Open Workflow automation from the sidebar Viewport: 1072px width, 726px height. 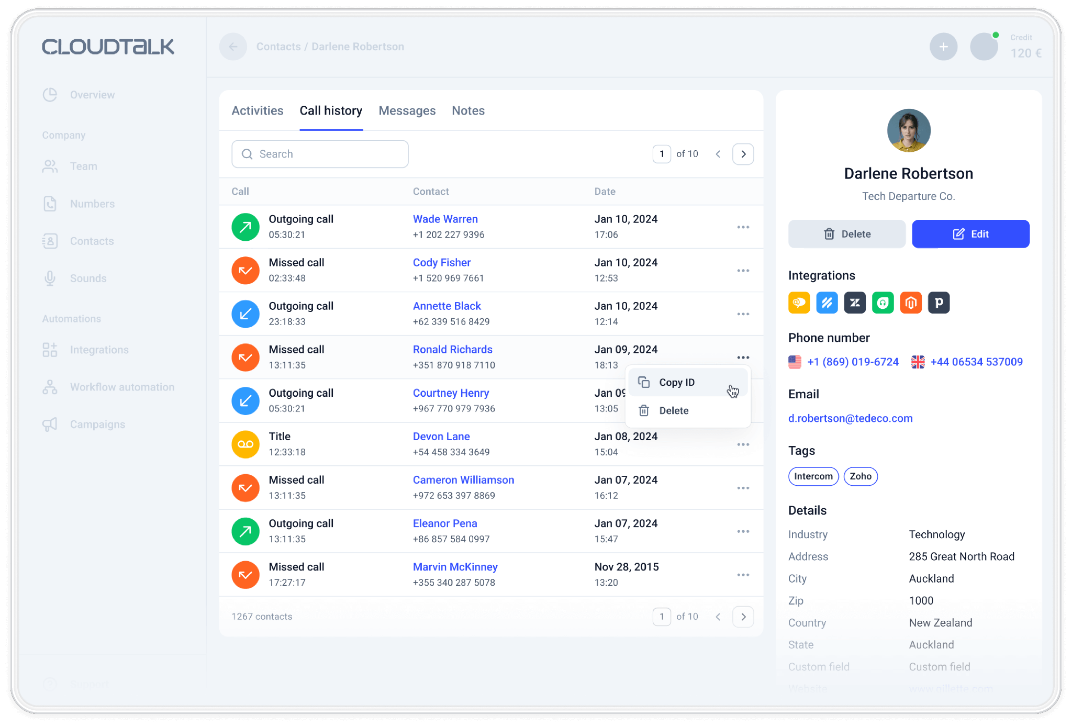[122, 387]
